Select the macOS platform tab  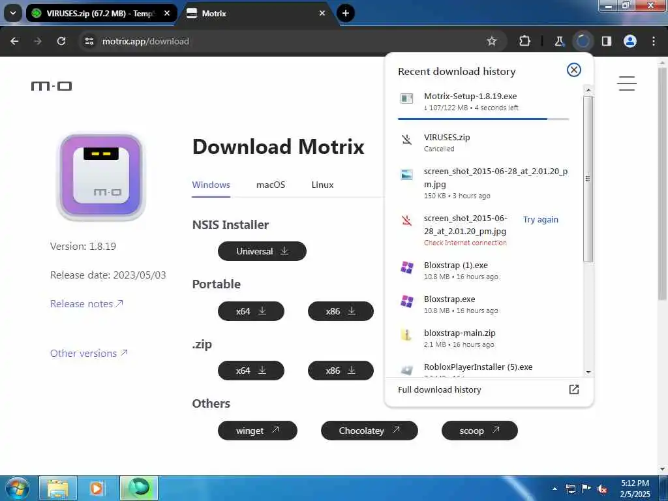tap(271, 185)
